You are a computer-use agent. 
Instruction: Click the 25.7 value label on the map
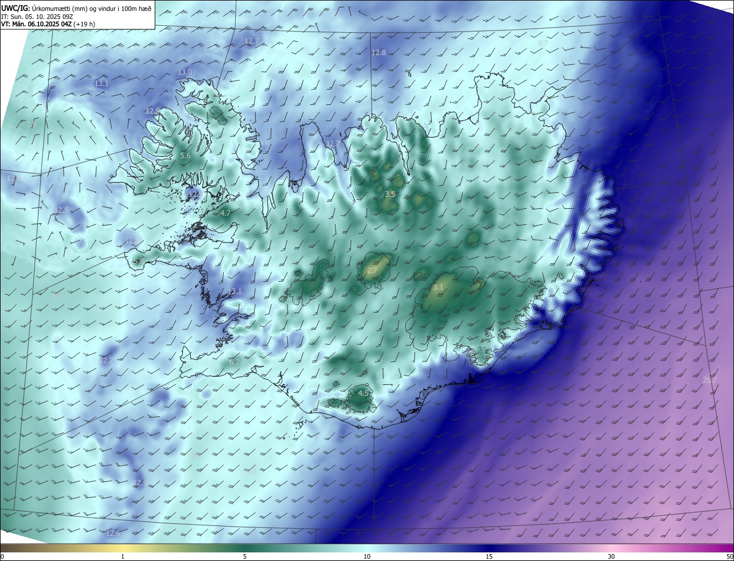[709, 379]
